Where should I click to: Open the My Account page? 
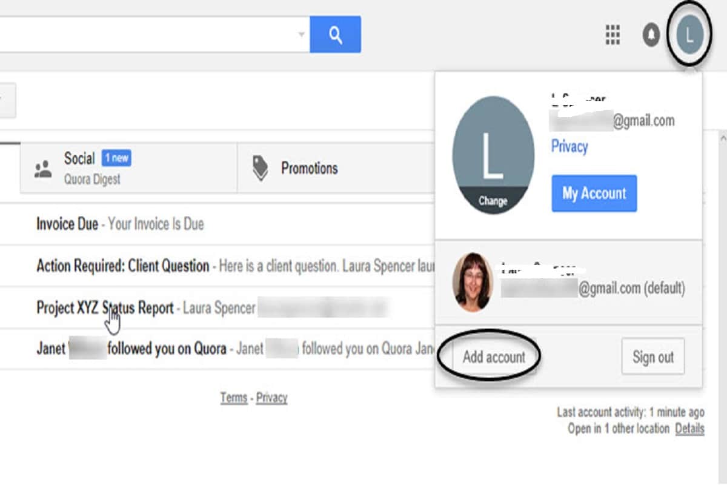point(594,193)
